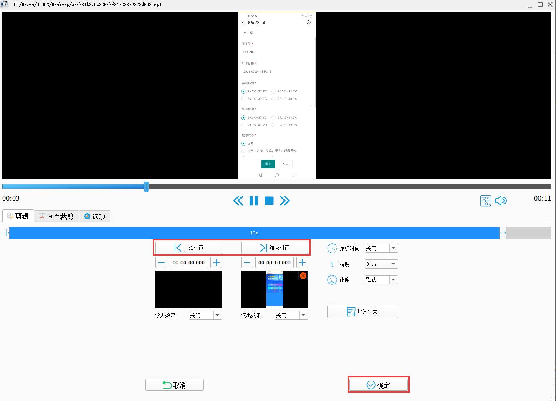Increase end time with plus button
This screenshot has height=401, width=556.
[302, 262]
